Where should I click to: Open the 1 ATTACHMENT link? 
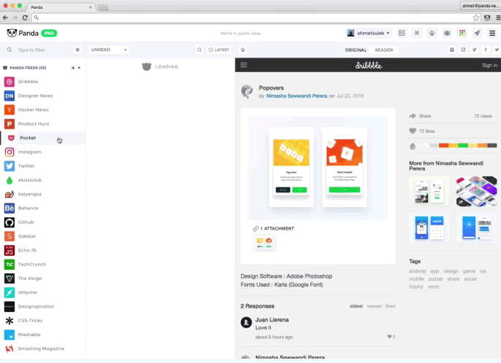pos(273,229)
